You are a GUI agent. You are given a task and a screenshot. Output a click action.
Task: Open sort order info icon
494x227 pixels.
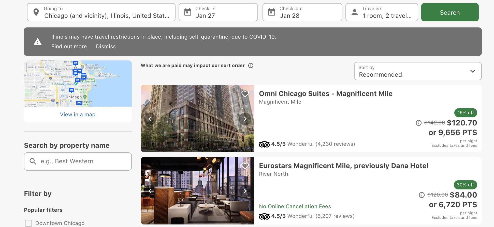[251, 66]
